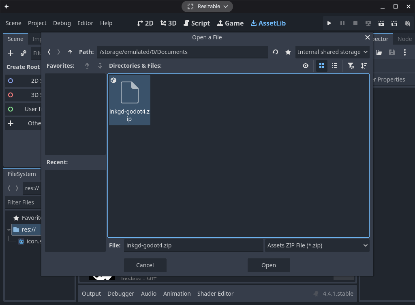Viewport: 415px width, 305px height.
Task: Focus the Filter Files field
Action: pos(23,202)
